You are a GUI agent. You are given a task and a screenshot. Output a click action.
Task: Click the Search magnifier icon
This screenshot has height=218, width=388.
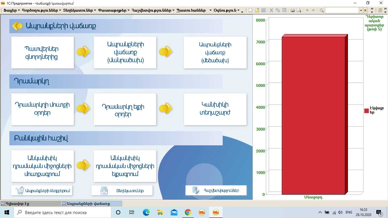(322, 10)
